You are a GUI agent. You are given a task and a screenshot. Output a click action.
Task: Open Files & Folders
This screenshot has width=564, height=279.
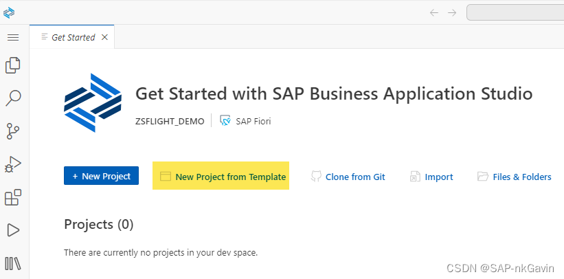tap(515, 177)
